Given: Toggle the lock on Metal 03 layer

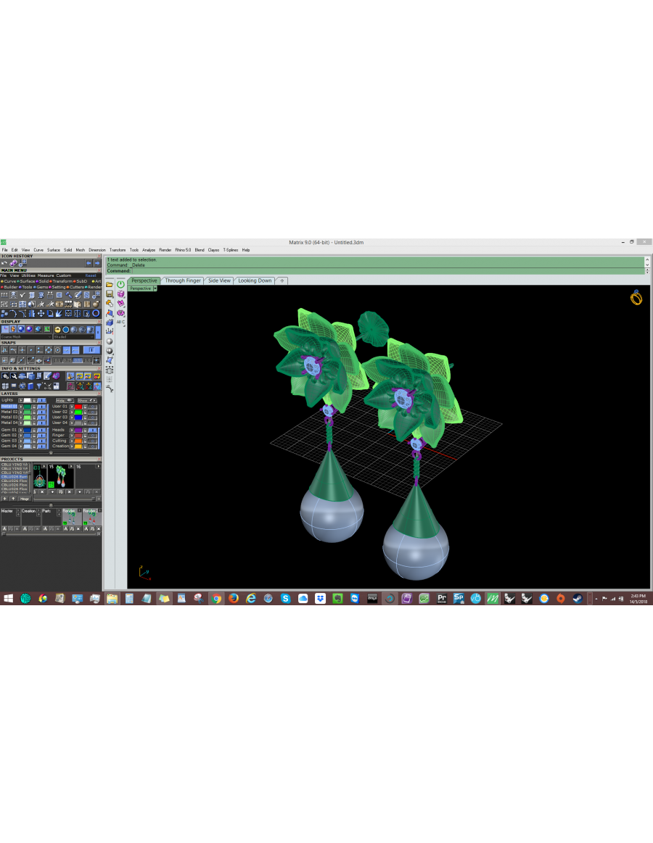Looking at the screenshot, I should coord(34,418).
